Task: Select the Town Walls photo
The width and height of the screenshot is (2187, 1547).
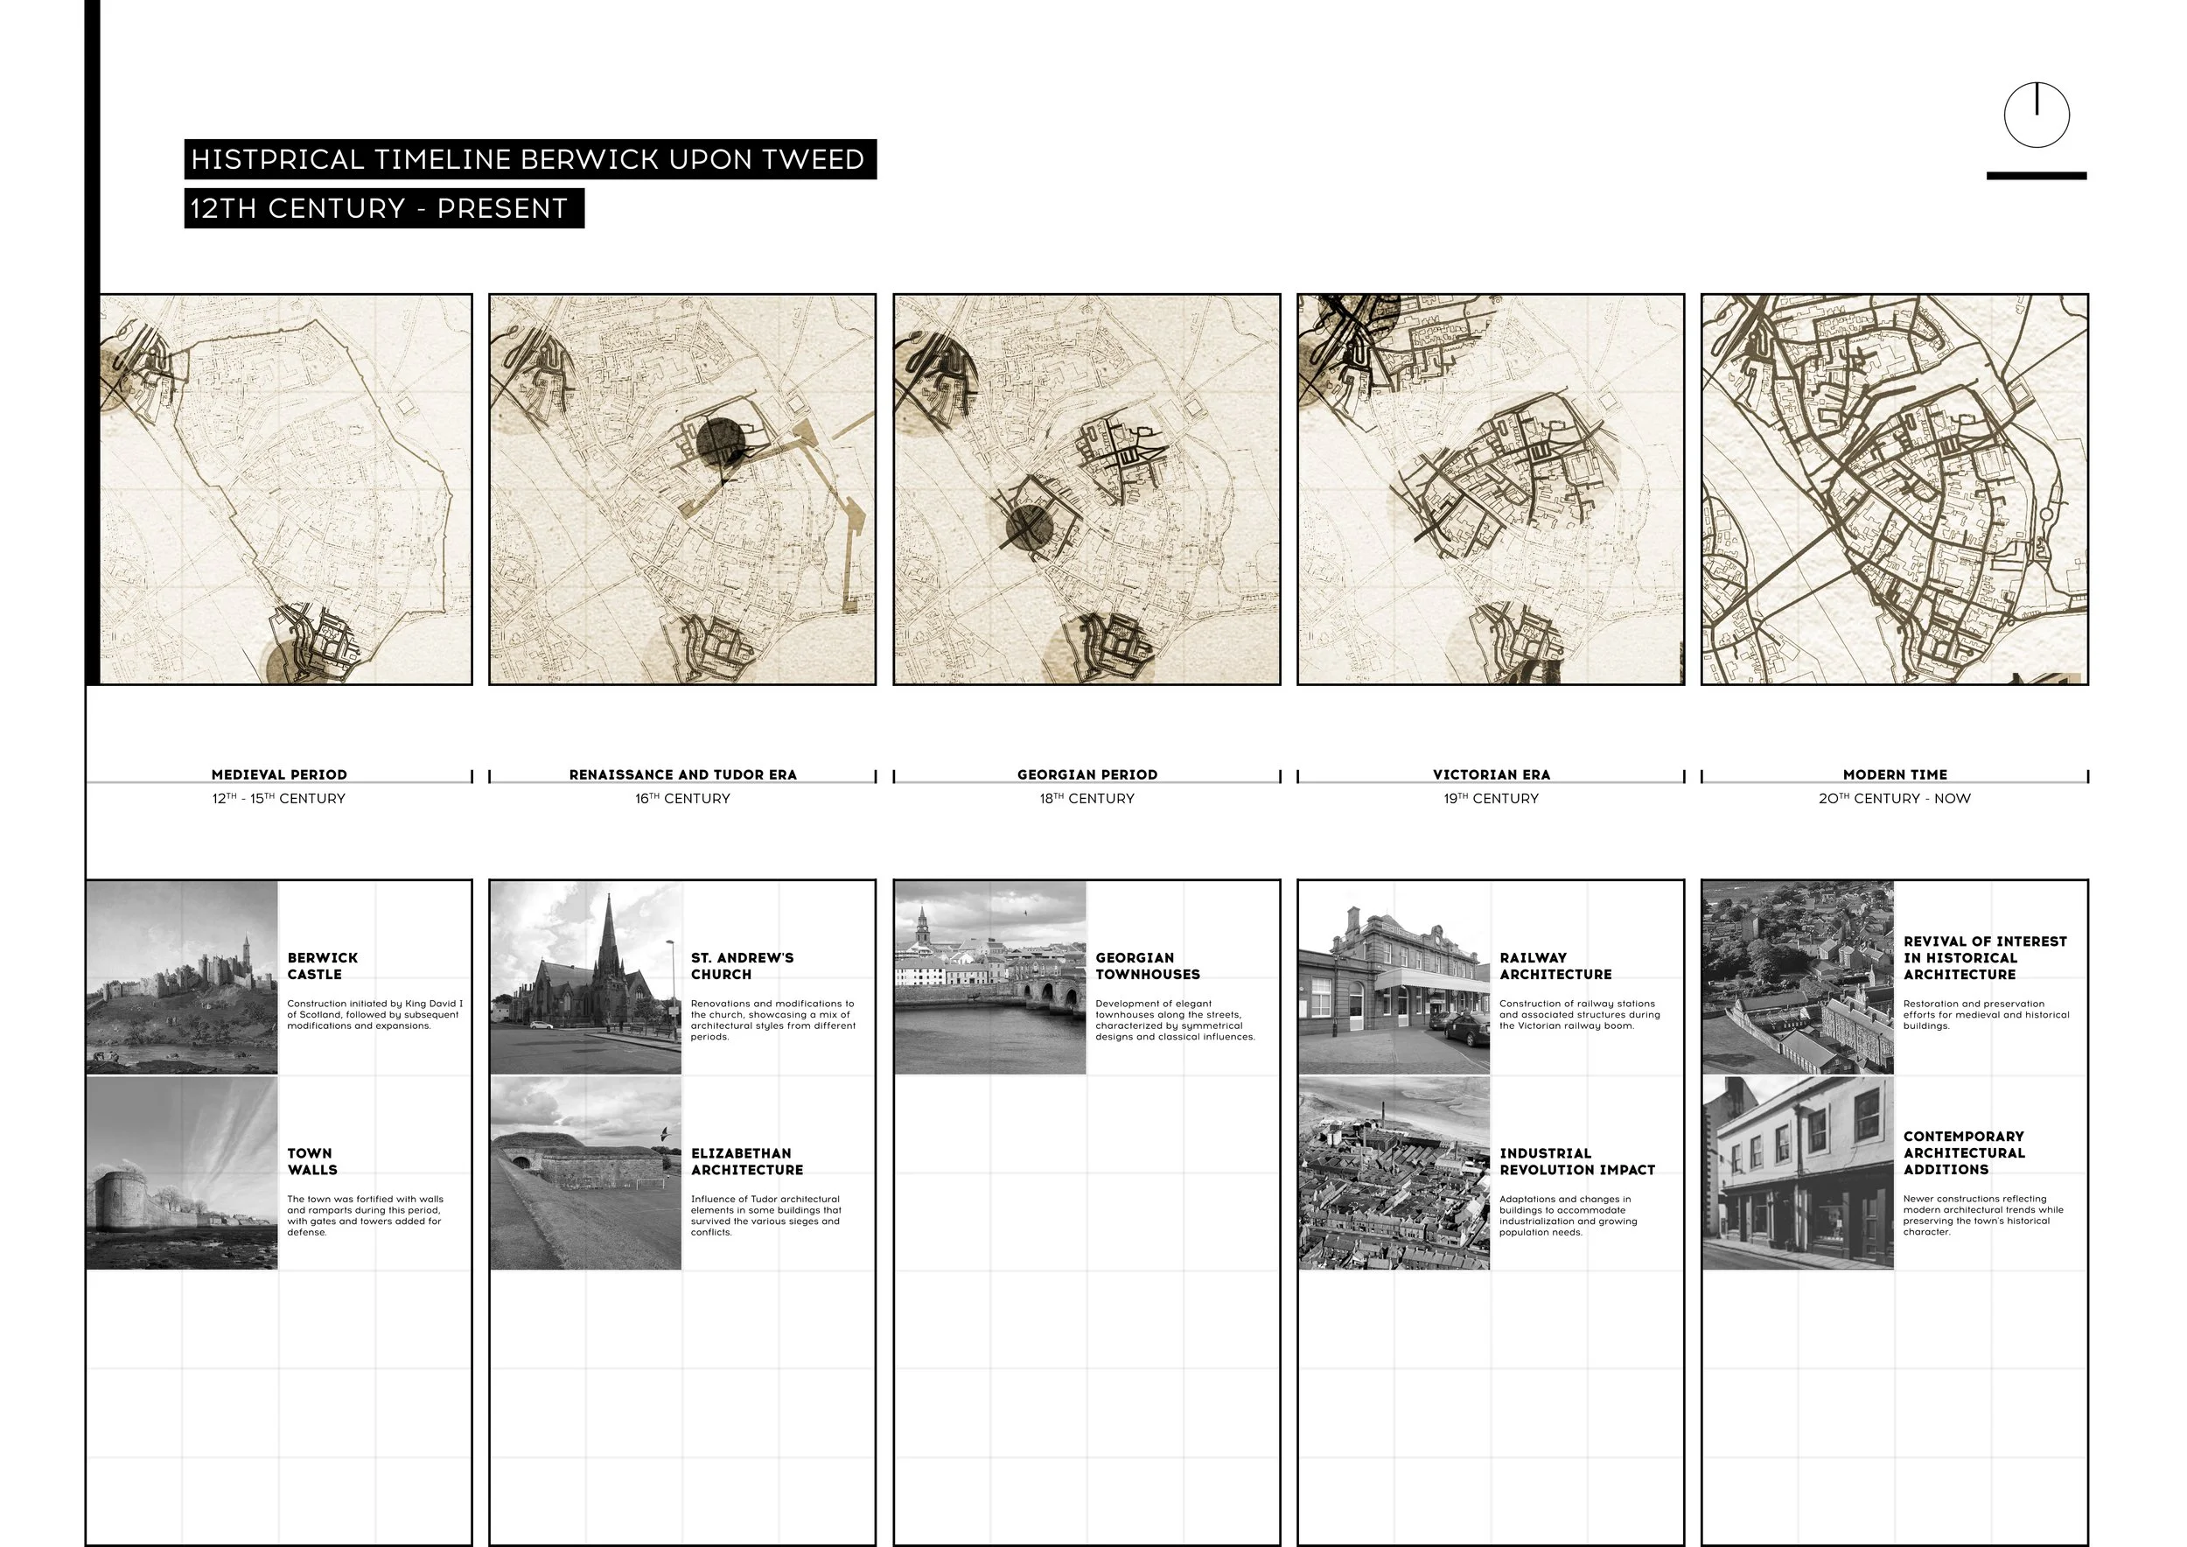Action: pyautogui.click(x=182, y=1173)
